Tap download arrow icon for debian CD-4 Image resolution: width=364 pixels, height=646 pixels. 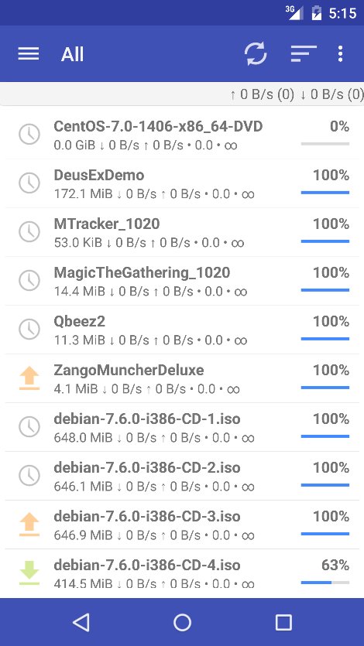coord(29,573)
